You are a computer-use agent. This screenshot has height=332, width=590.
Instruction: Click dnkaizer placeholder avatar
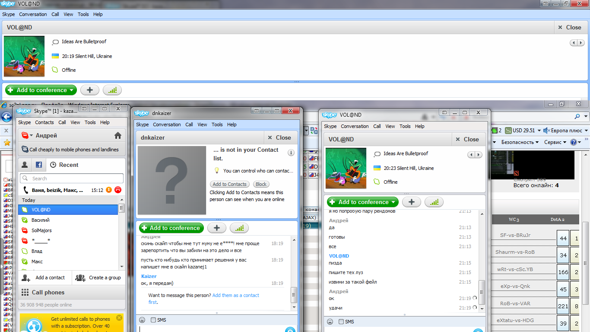pyautogui.click(x=172, y=180)
